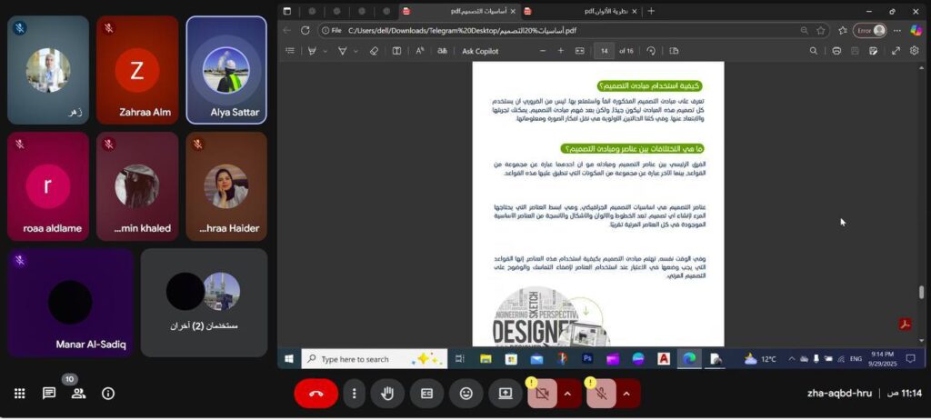This screenshot has height=420, width=931.
Task: Close the نظرية الألوان.pdf tab
Action: click(x=634, y=11)
